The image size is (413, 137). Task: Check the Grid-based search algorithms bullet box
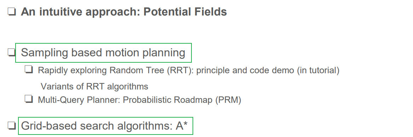(x=12, y=126)
